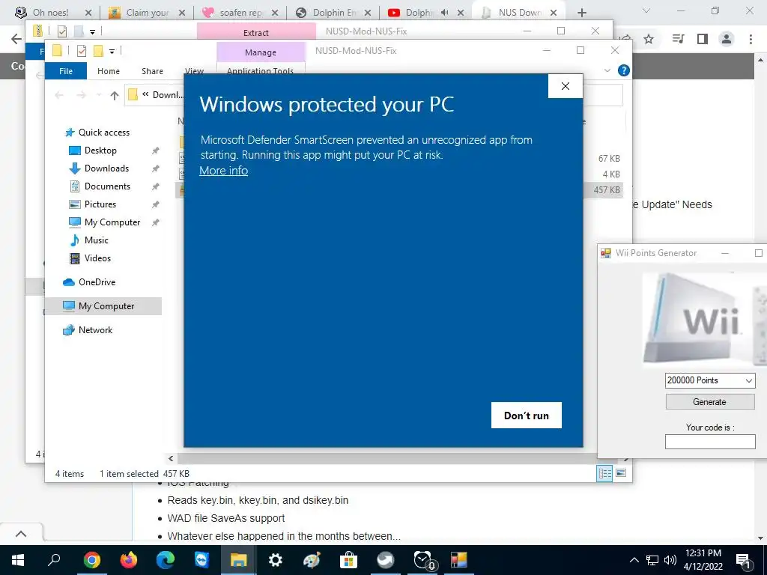The width and height of the screenshot is (767, 575).
Task: Open TeamViewer from taskbar
Action: (201, 560)
